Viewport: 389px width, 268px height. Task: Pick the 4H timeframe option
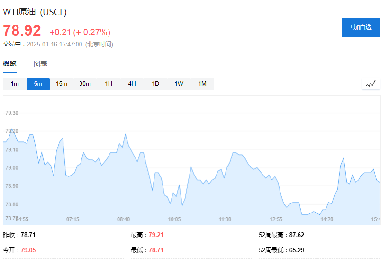pyautogui.click(x=132, y=84)
